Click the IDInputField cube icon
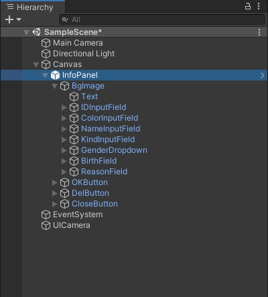Screen dimensions: 268x297 click(x=74, y=107)
